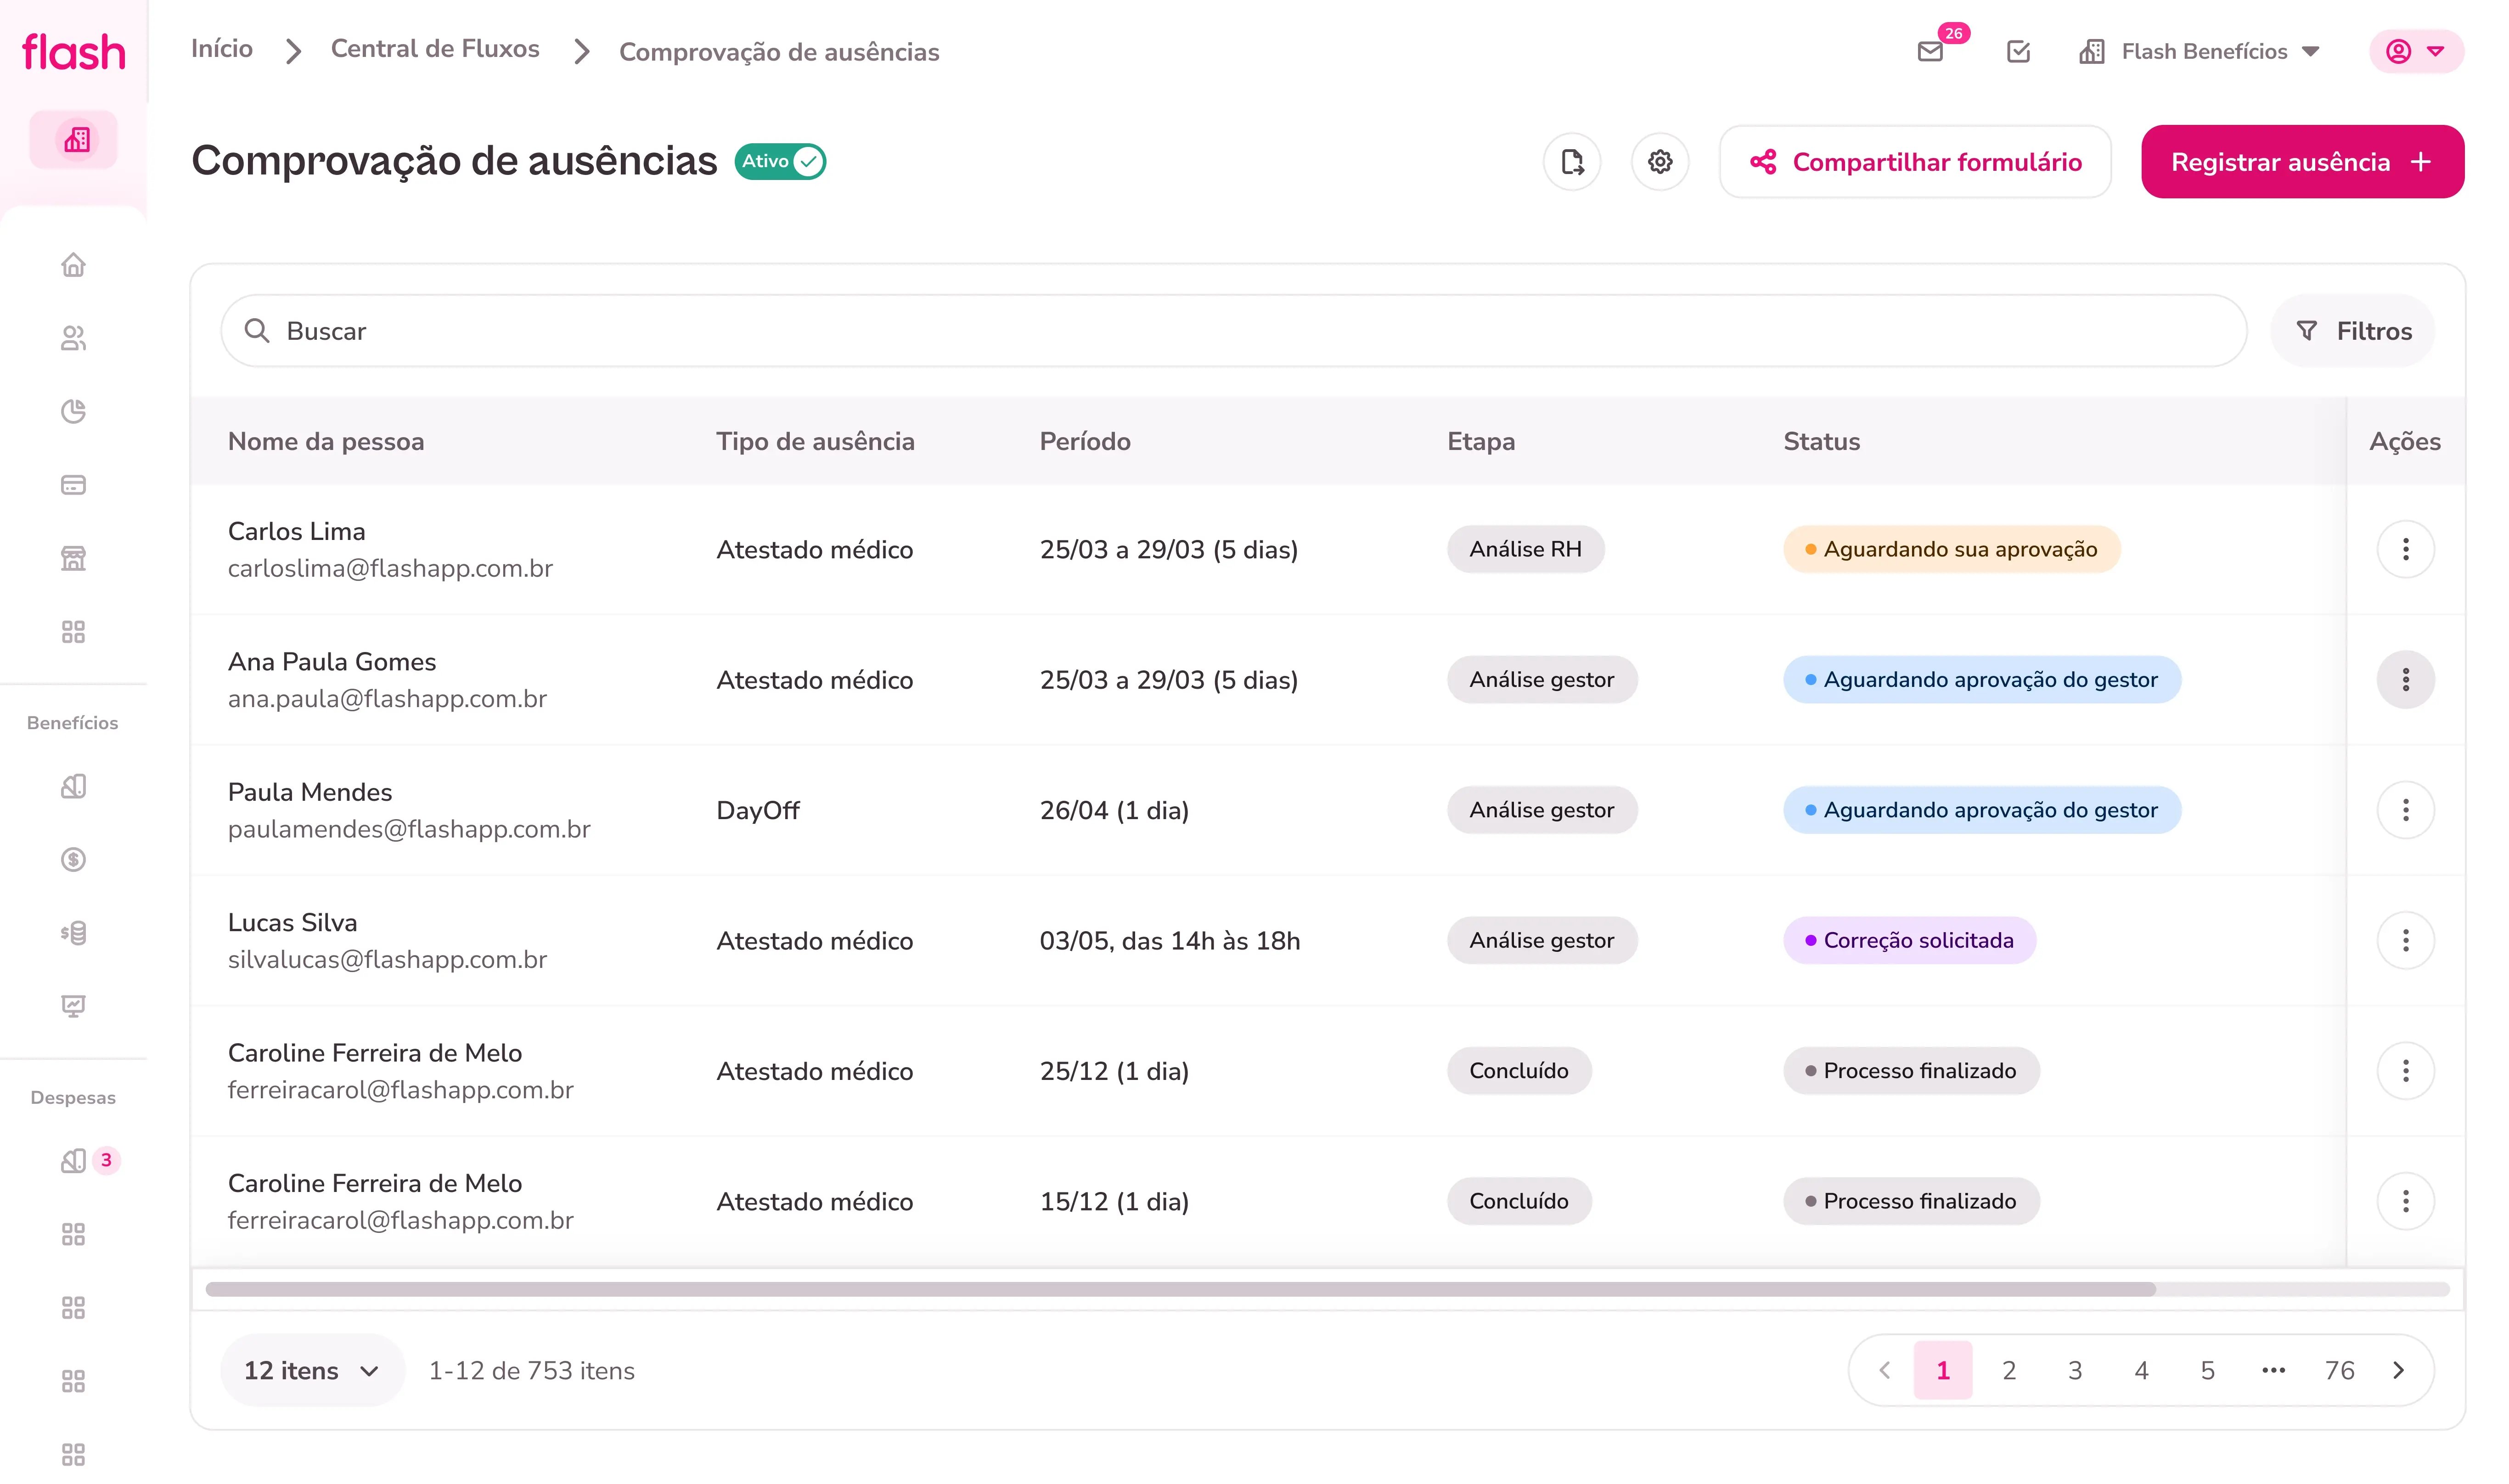
Task: Open the first icon under Benefícios section
Action: pyautogui.click(x=73, y=786)
